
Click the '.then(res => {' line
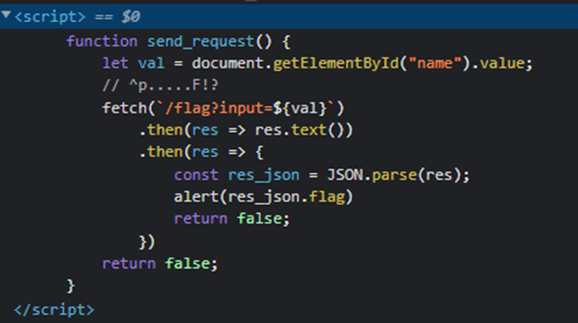tap(201, 152)
